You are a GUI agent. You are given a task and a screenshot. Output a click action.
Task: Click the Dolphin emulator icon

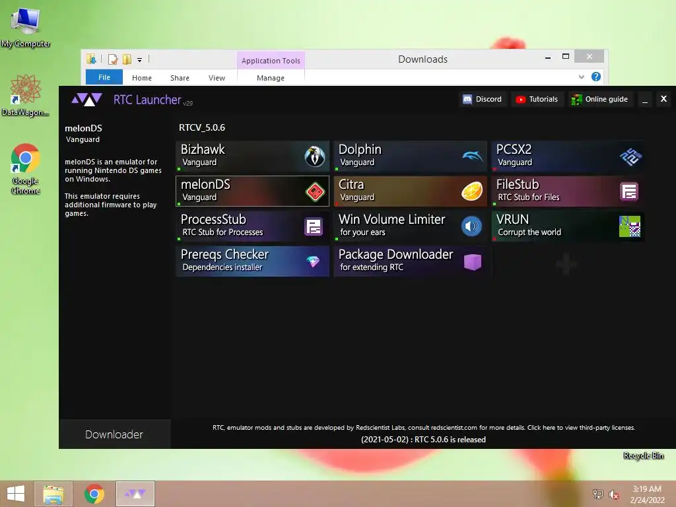(473, 156)
